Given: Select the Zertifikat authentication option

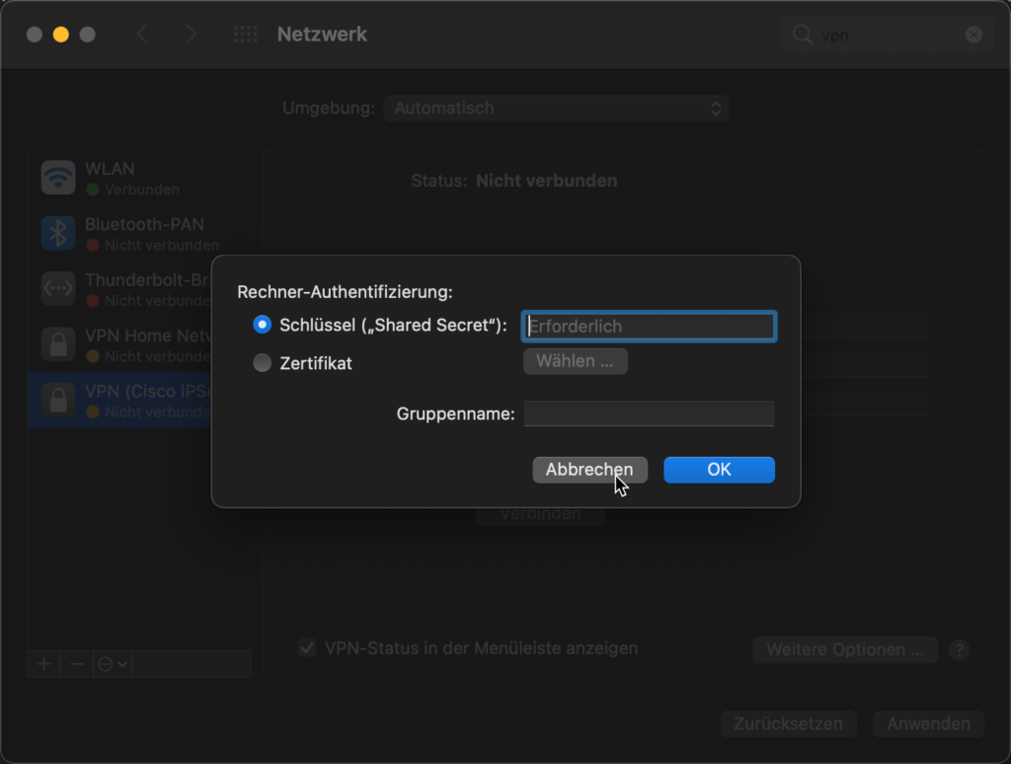Looking at the screenshot, I should tap(262, 362).
